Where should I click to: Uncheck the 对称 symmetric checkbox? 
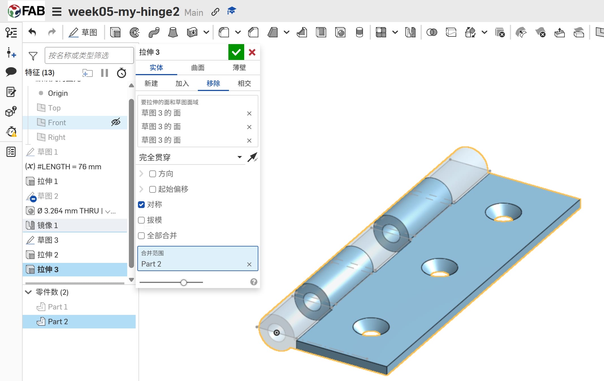tap(141, 204)
